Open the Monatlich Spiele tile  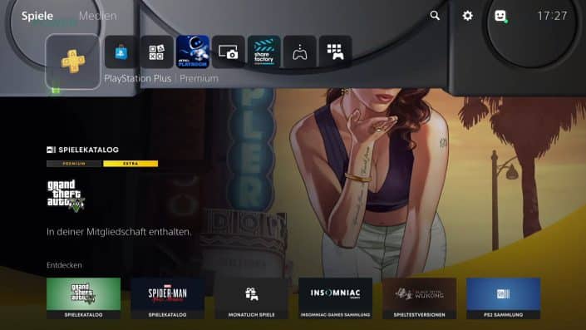pyautogui.click(x=252, y=298)
